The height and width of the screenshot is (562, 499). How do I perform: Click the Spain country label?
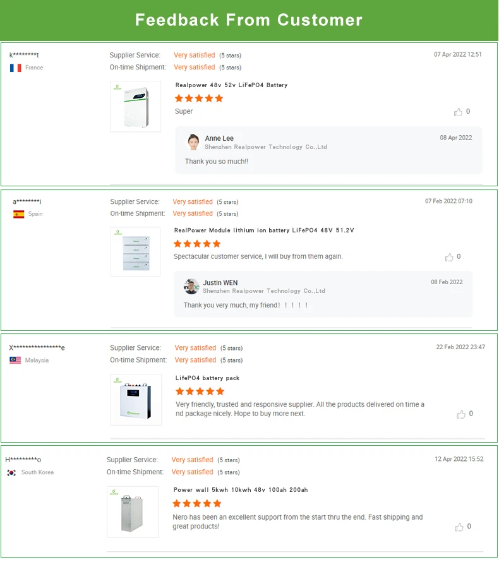tap(35, 213)
